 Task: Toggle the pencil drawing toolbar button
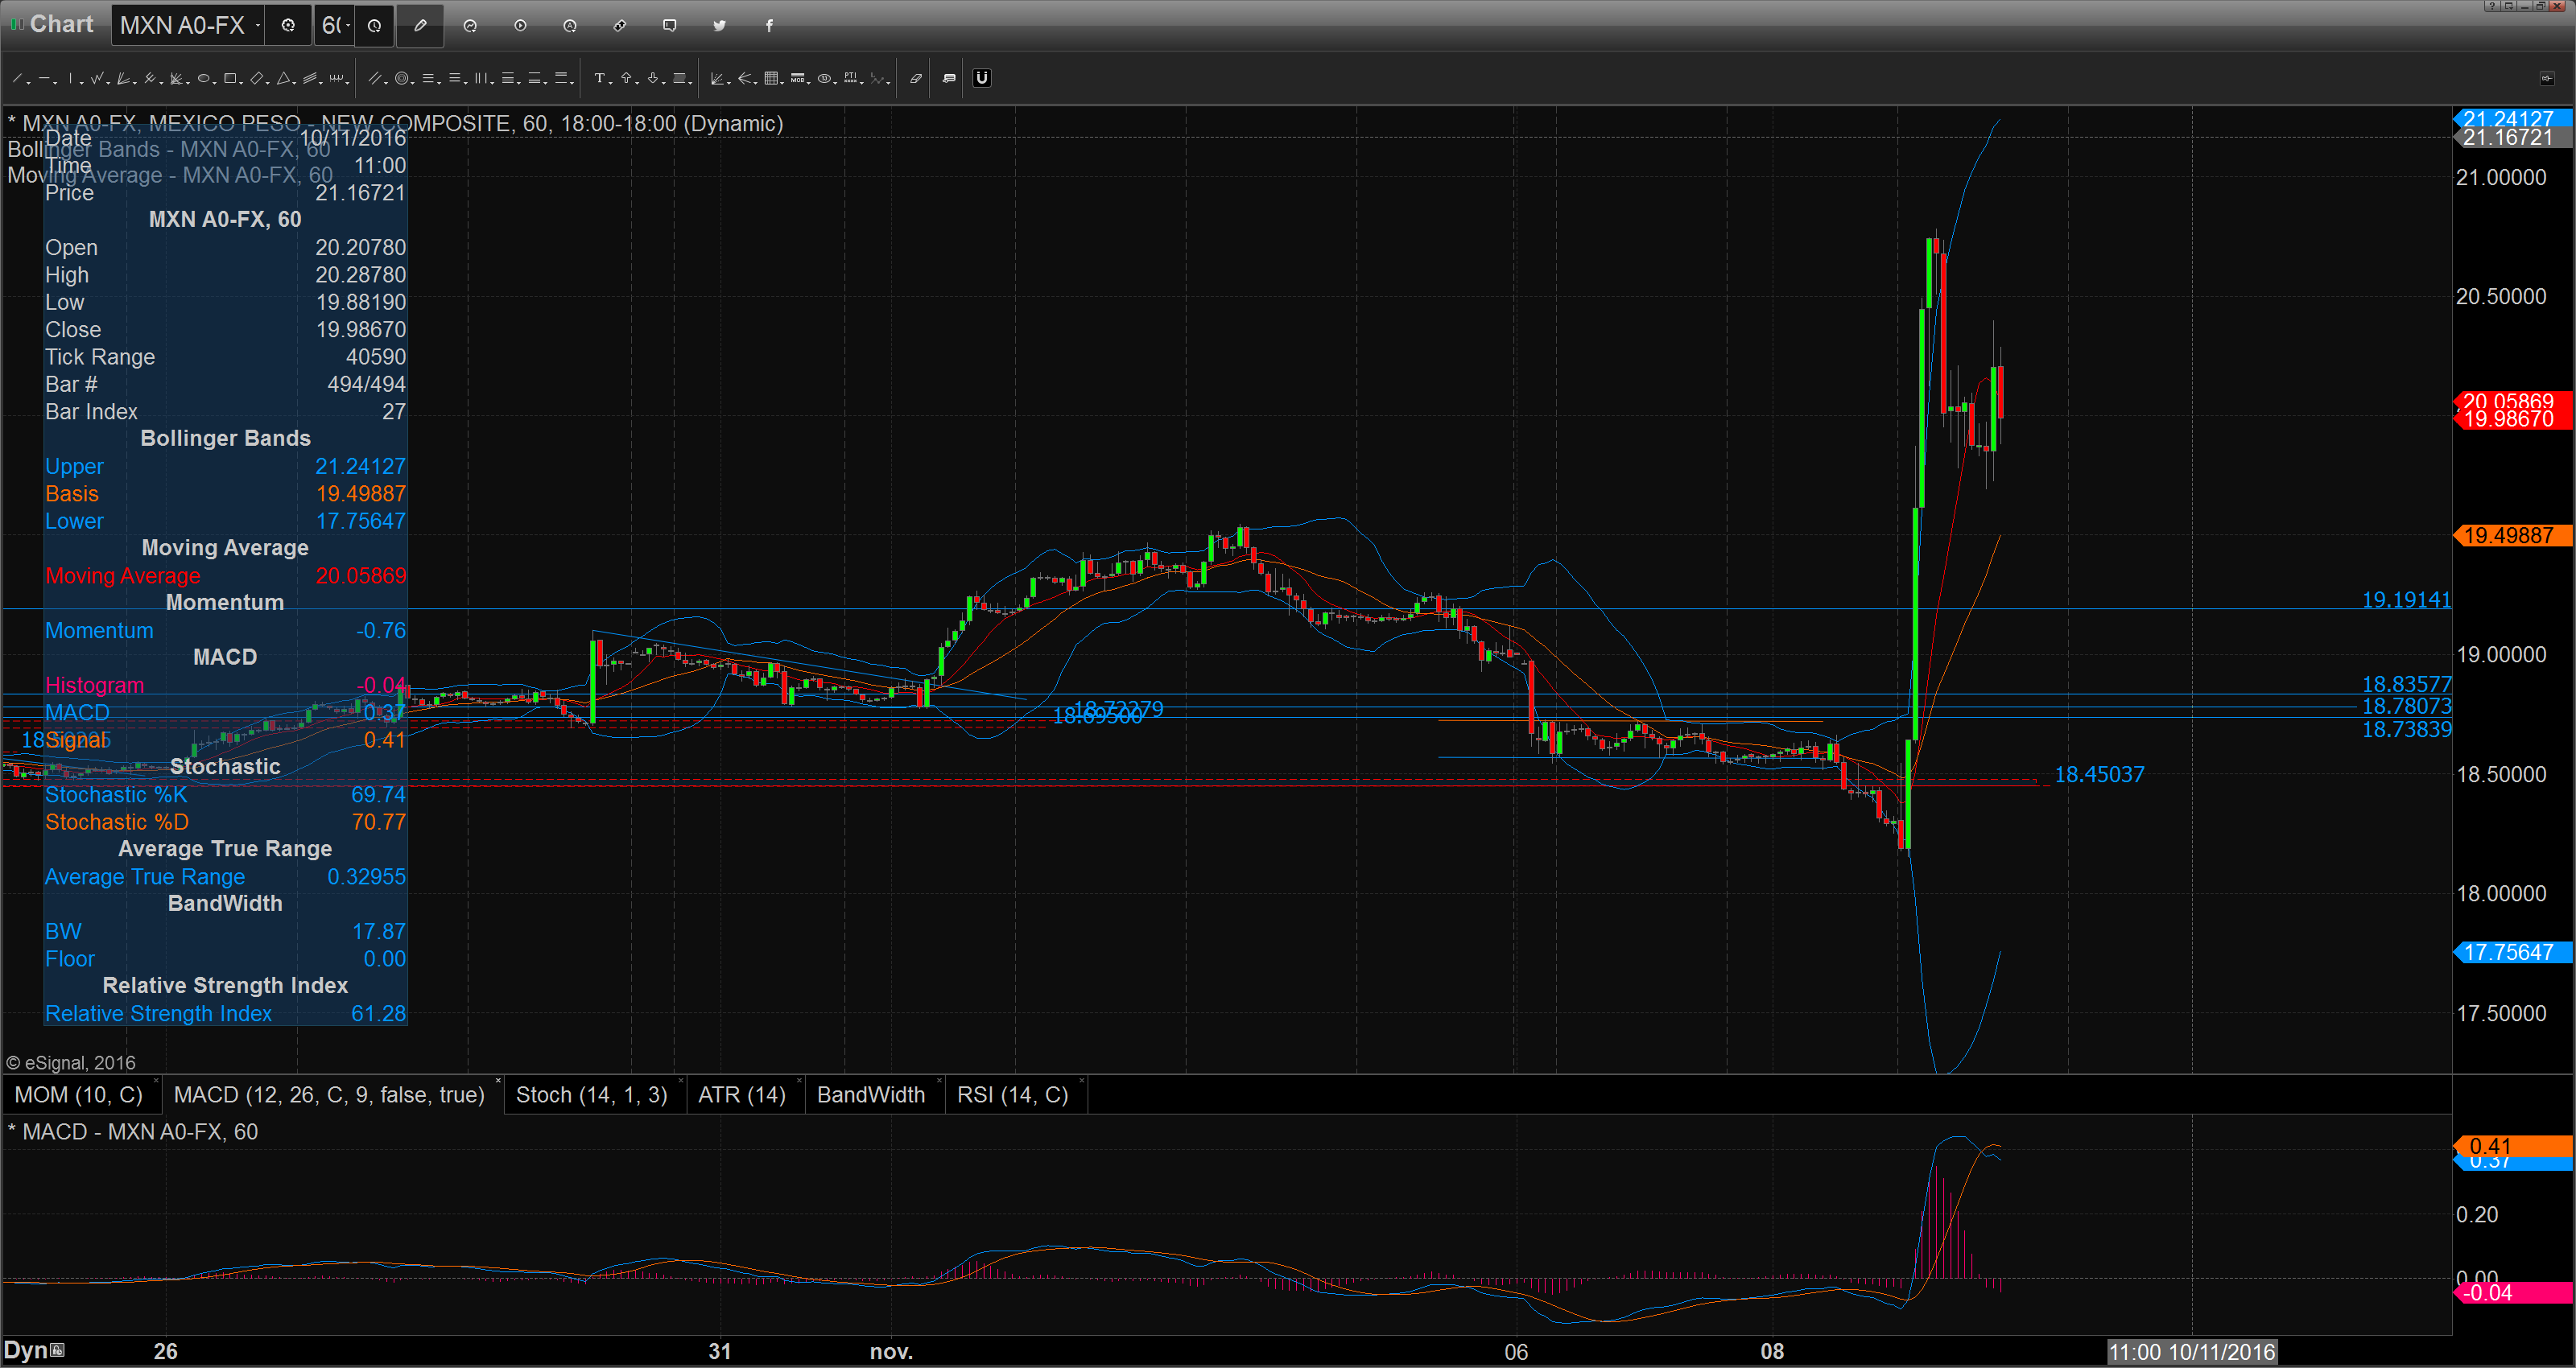[x=420, y=25]
